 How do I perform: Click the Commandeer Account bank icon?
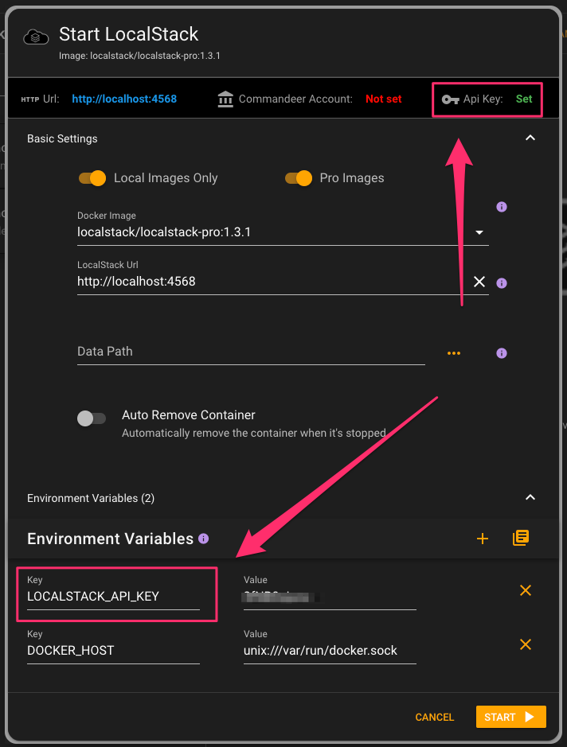pos(225,99)
